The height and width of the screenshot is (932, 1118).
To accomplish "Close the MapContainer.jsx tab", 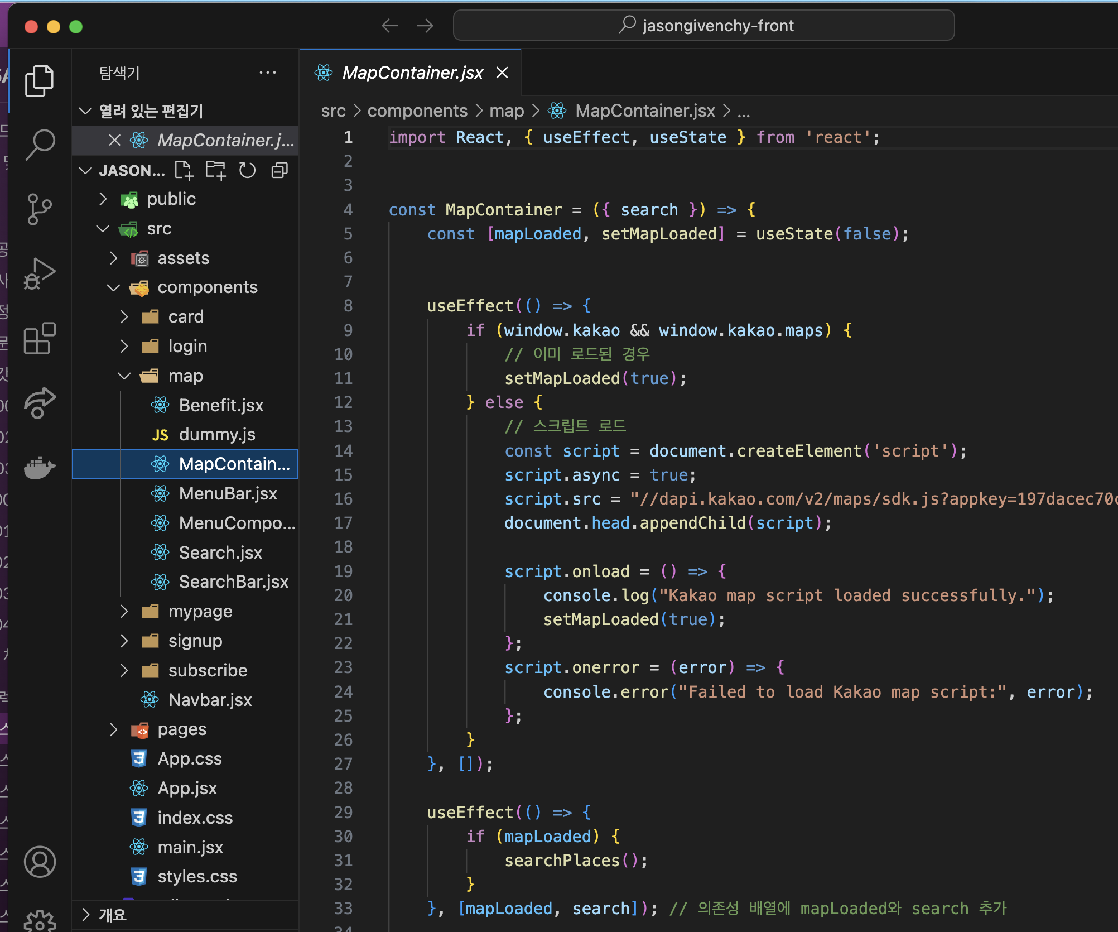I will pyautogui.click(x=502, y=73).
